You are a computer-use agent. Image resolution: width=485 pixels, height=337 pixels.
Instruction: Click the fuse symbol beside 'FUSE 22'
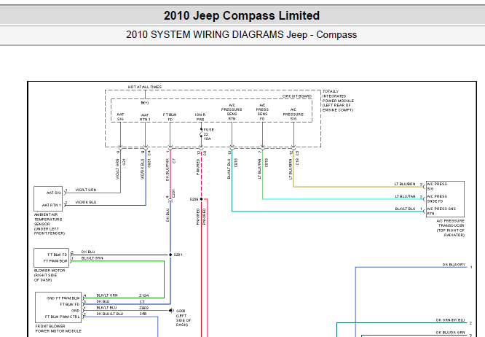pos(201,134)
